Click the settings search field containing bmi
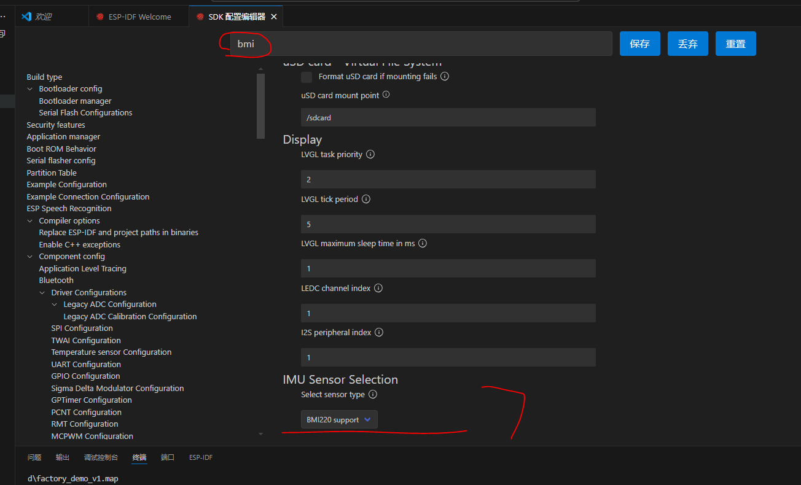 [421, 44]
